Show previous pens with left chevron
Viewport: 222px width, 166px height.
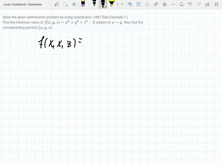(88, 4)
